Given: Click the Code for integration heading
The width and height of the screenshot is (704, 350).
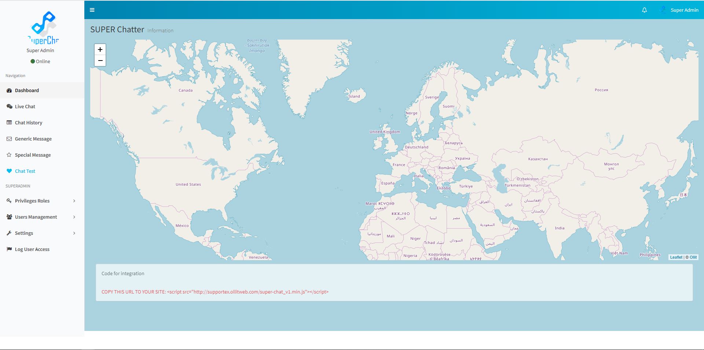Looking at the screenshot, I should pos(123,273).
